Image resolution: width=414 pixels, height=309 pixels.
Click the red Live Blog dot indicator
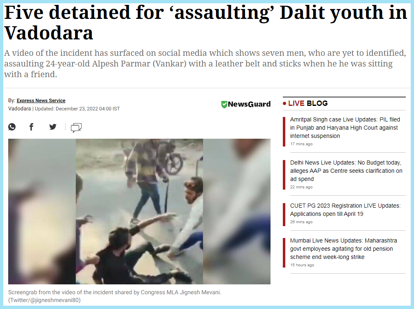(x=284, y=103)
